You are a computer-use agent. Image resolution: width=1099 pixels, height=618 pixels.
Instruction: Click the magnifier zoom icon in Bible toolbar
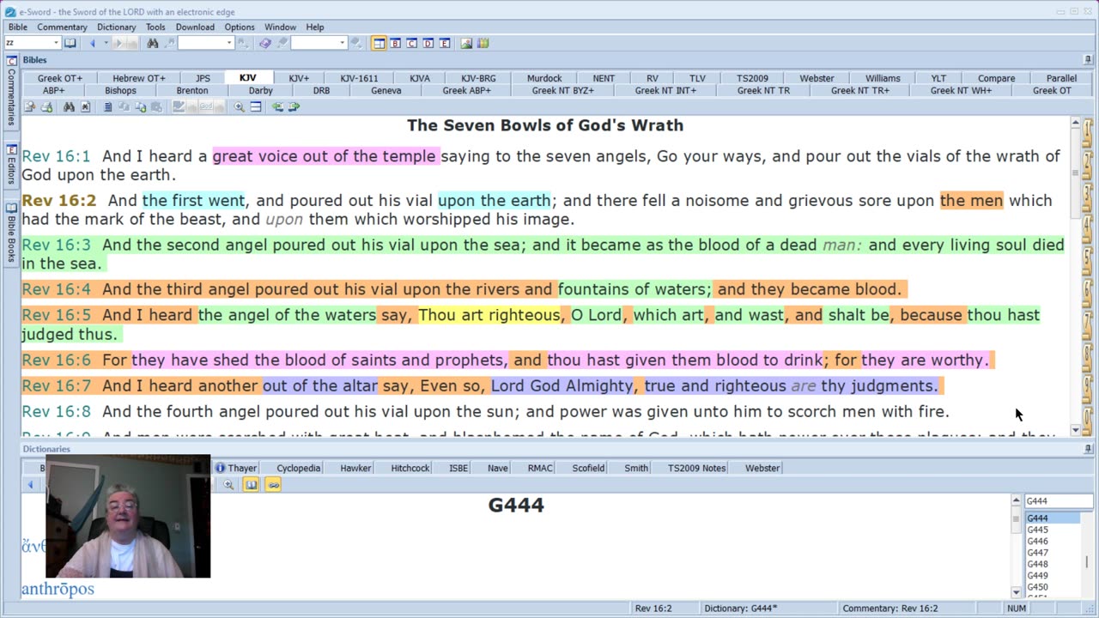pyautogui.click(x=240, y=107)
